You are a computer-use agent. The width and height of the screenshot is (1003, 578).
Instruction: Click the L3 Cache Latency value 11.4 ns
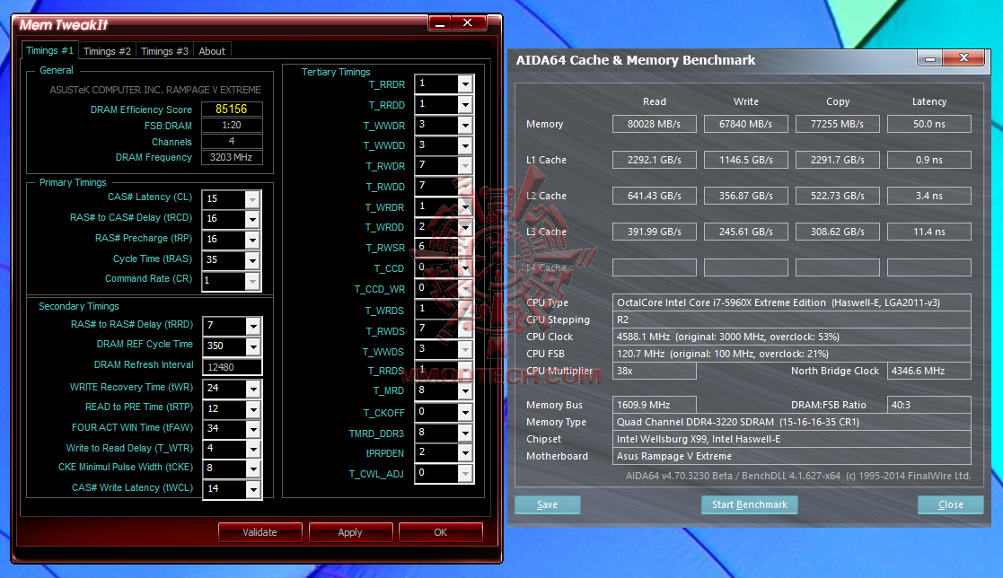tap(928, 232)
